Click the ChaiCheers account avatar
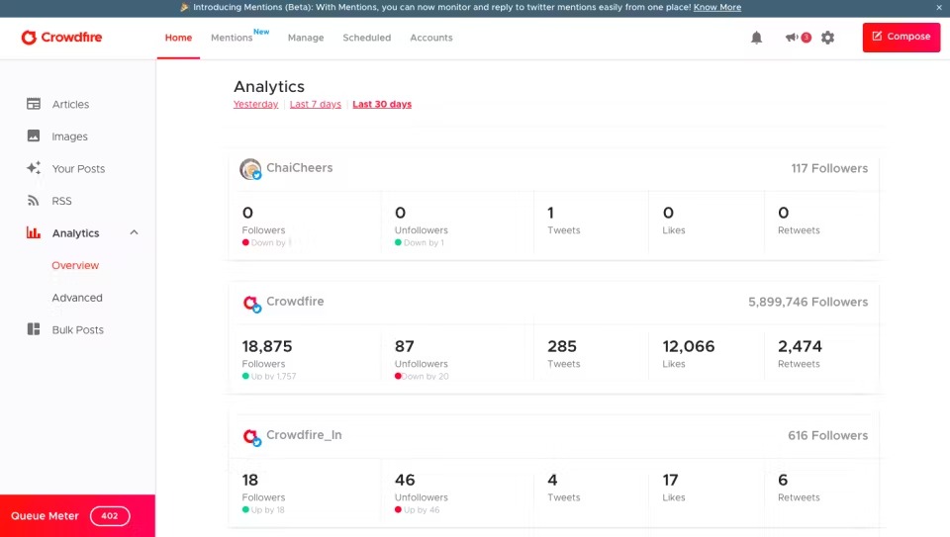The height and width of the screenshot is (537, 950). tap(250, 169)
